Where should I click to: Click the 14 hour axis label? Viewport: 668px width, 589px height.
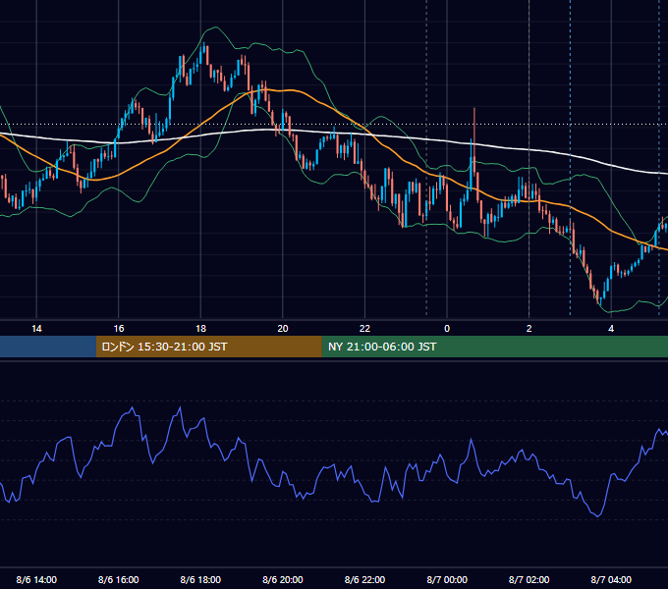click(36, 329)
